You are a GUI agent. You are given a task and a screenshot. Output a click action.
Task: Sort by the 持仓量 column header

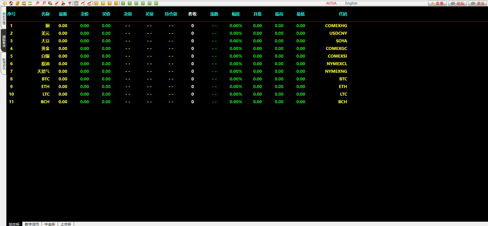pos(171,14)
